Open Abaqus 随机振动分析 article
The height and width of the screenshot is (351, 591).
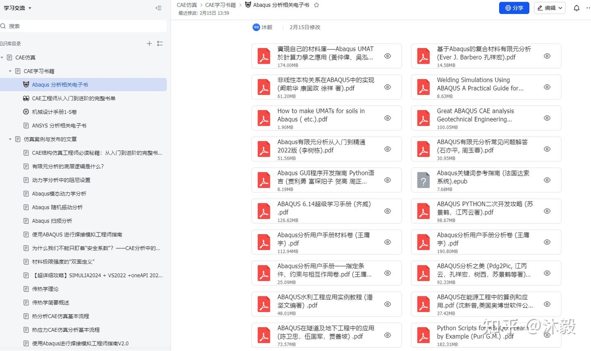tap(57, 207)
